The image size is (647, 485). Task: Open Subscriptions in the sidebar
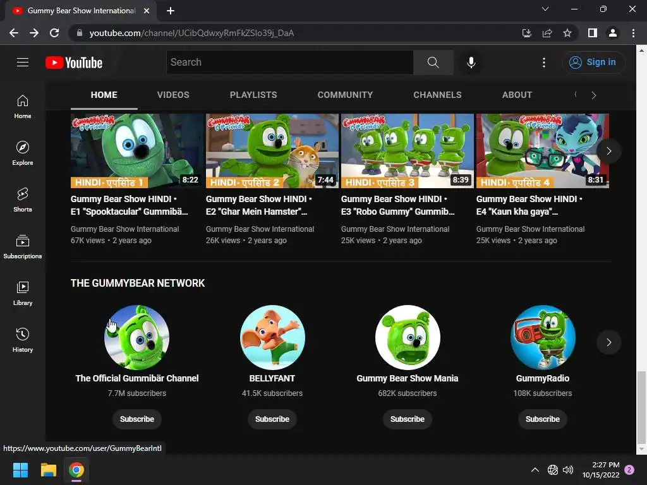(x=23, y=247)
